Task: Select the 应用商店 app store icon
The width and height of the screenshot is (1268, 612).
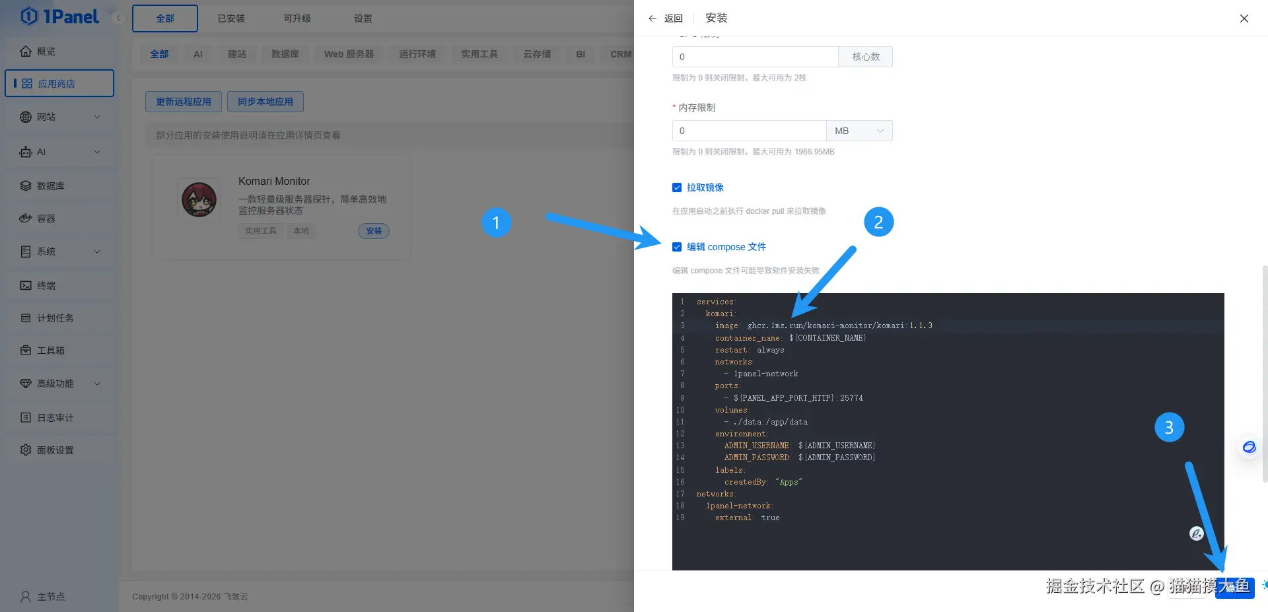Action: pyautogui.click(x=27, y=84)
